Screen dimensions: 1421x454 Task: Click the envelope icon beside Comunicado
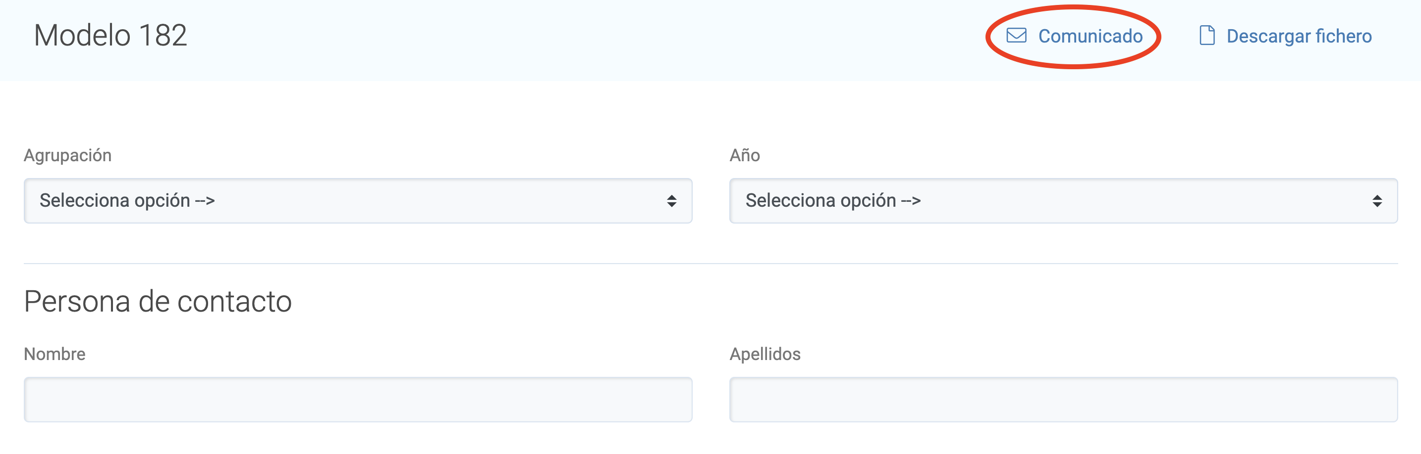pos(1016,36)
